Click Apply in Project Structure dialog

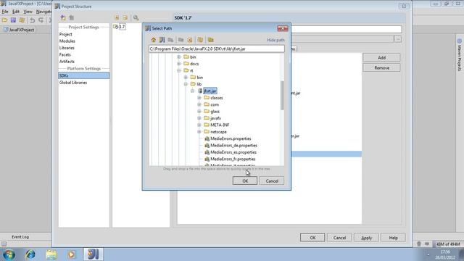coord(366,238)
